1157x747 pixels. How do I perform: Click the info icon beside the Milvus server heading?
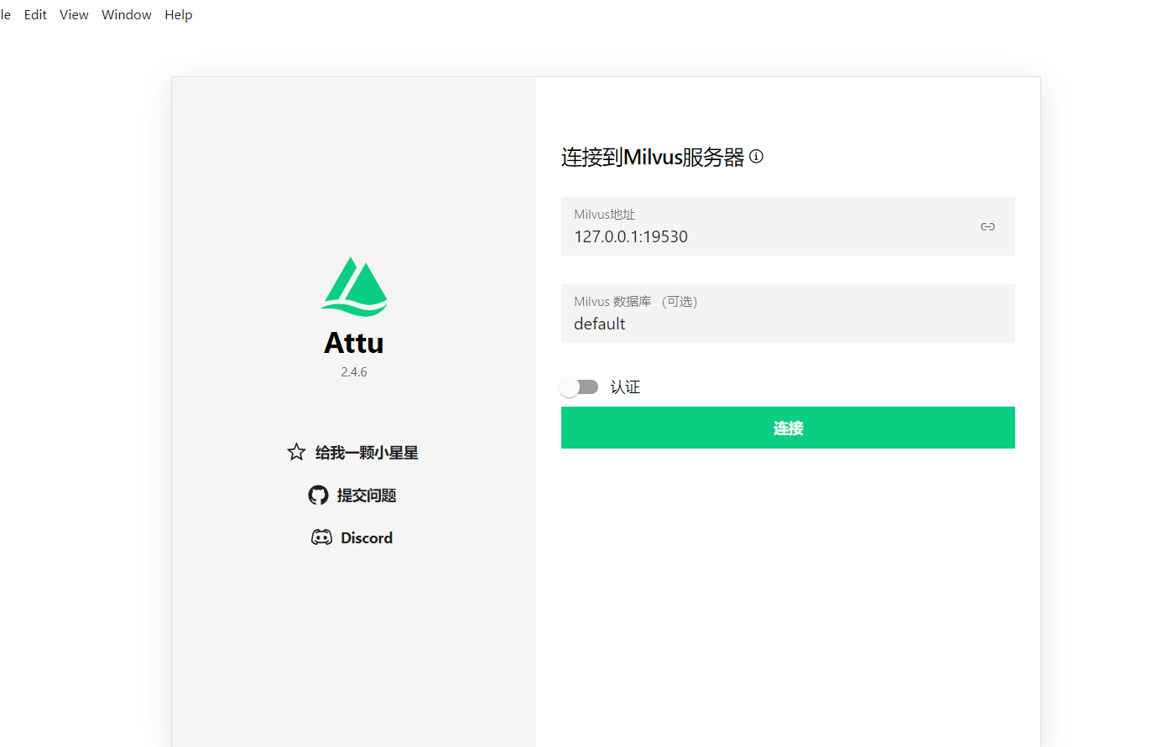click(756, 156)
